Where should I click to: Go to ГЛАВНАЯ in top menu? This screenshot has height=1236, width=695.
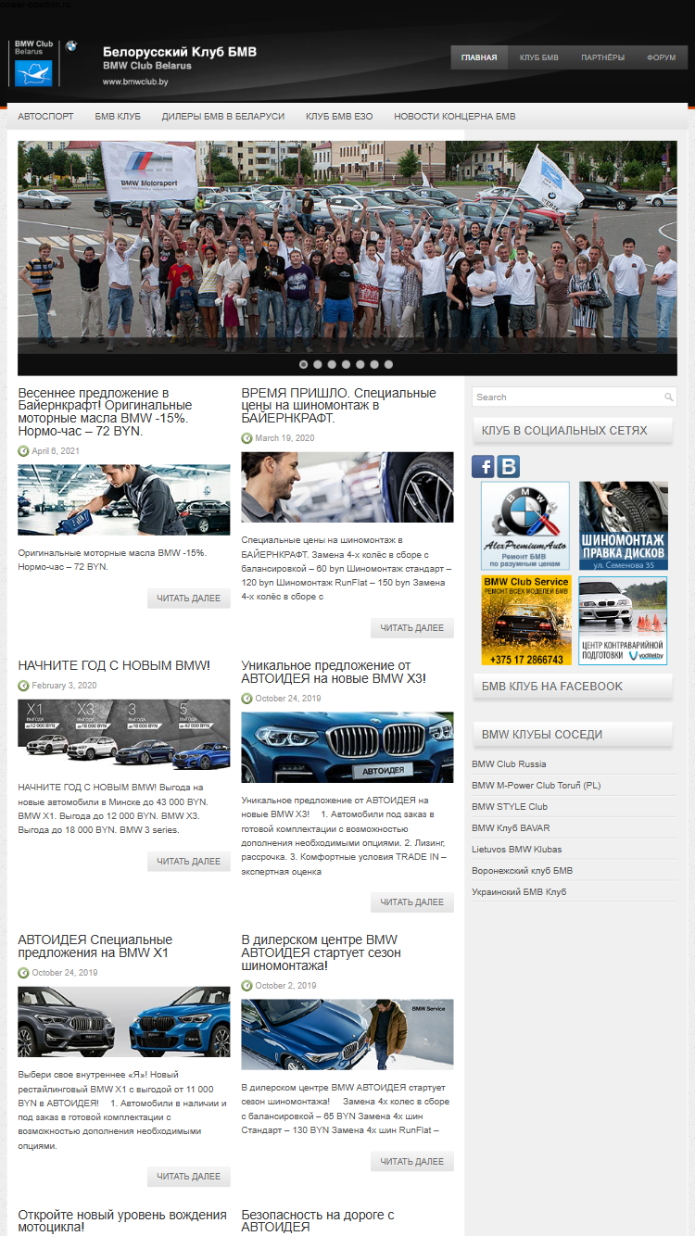coord(479,57)
